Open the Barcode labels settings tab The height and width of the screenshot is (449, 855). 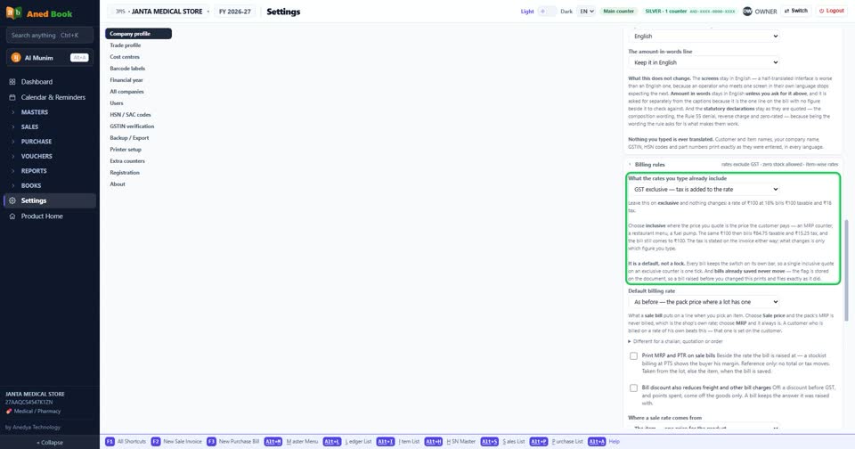pyautogui.click(x=139, y=69)
